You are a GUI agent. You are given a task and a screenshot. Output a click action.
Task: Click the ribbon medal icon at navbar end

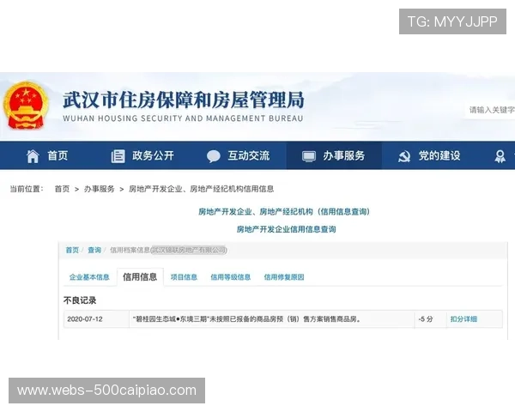pos(500,156)
